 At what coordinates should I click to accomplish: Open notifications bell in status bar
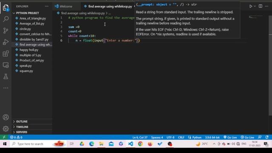click(267, 137)
